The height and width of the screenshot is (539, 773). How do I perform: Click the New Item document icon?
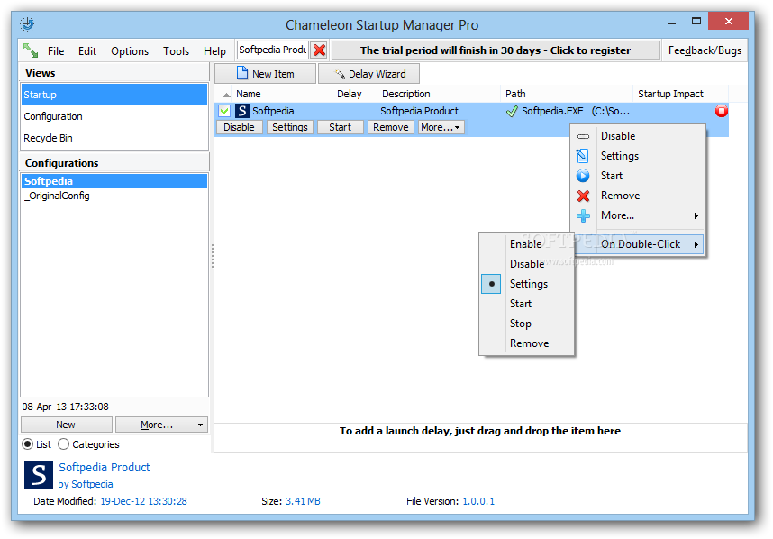242,73
